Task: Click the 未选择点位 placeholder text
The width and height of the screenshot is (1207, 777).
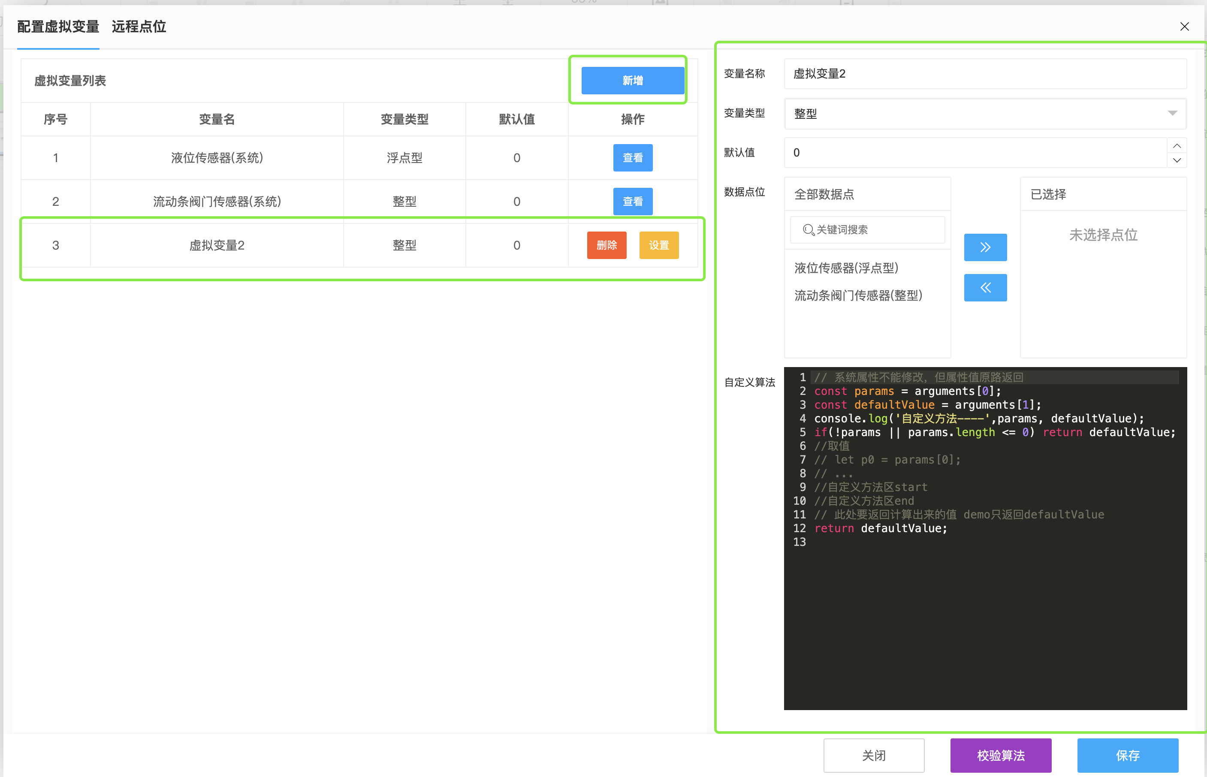Action: pyautogui.click(x=1103, y=235)
